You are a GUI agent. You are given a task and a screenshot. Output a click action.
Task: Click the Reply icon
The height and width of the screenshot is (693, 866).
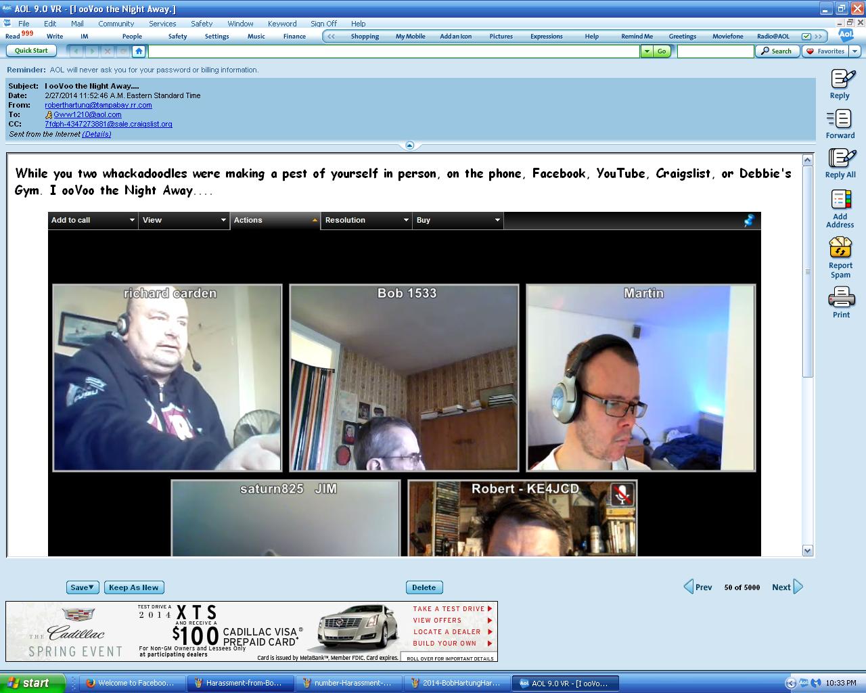coord(841,79)
